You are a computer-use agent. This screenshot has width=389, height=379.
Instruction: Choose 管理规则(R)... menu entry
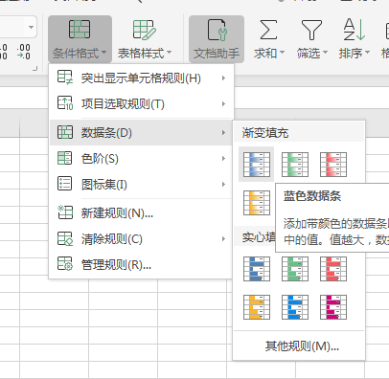(142, 265)
